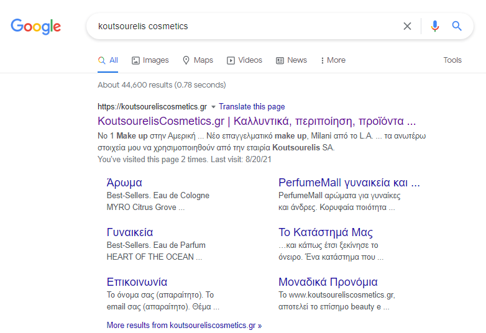Open the Tools filter options
Image resolution: width=486 pixels, height=333 pixels.
click(452, 60)
